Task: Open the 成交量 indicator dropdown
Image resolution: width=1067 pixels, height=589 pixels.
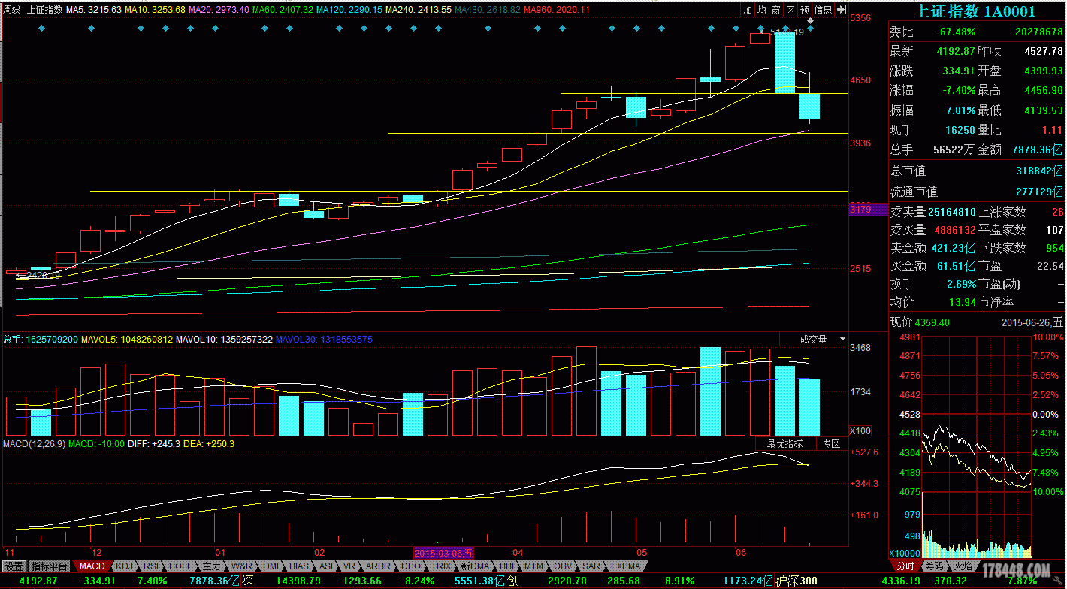Action: click(x=814, y=340)
